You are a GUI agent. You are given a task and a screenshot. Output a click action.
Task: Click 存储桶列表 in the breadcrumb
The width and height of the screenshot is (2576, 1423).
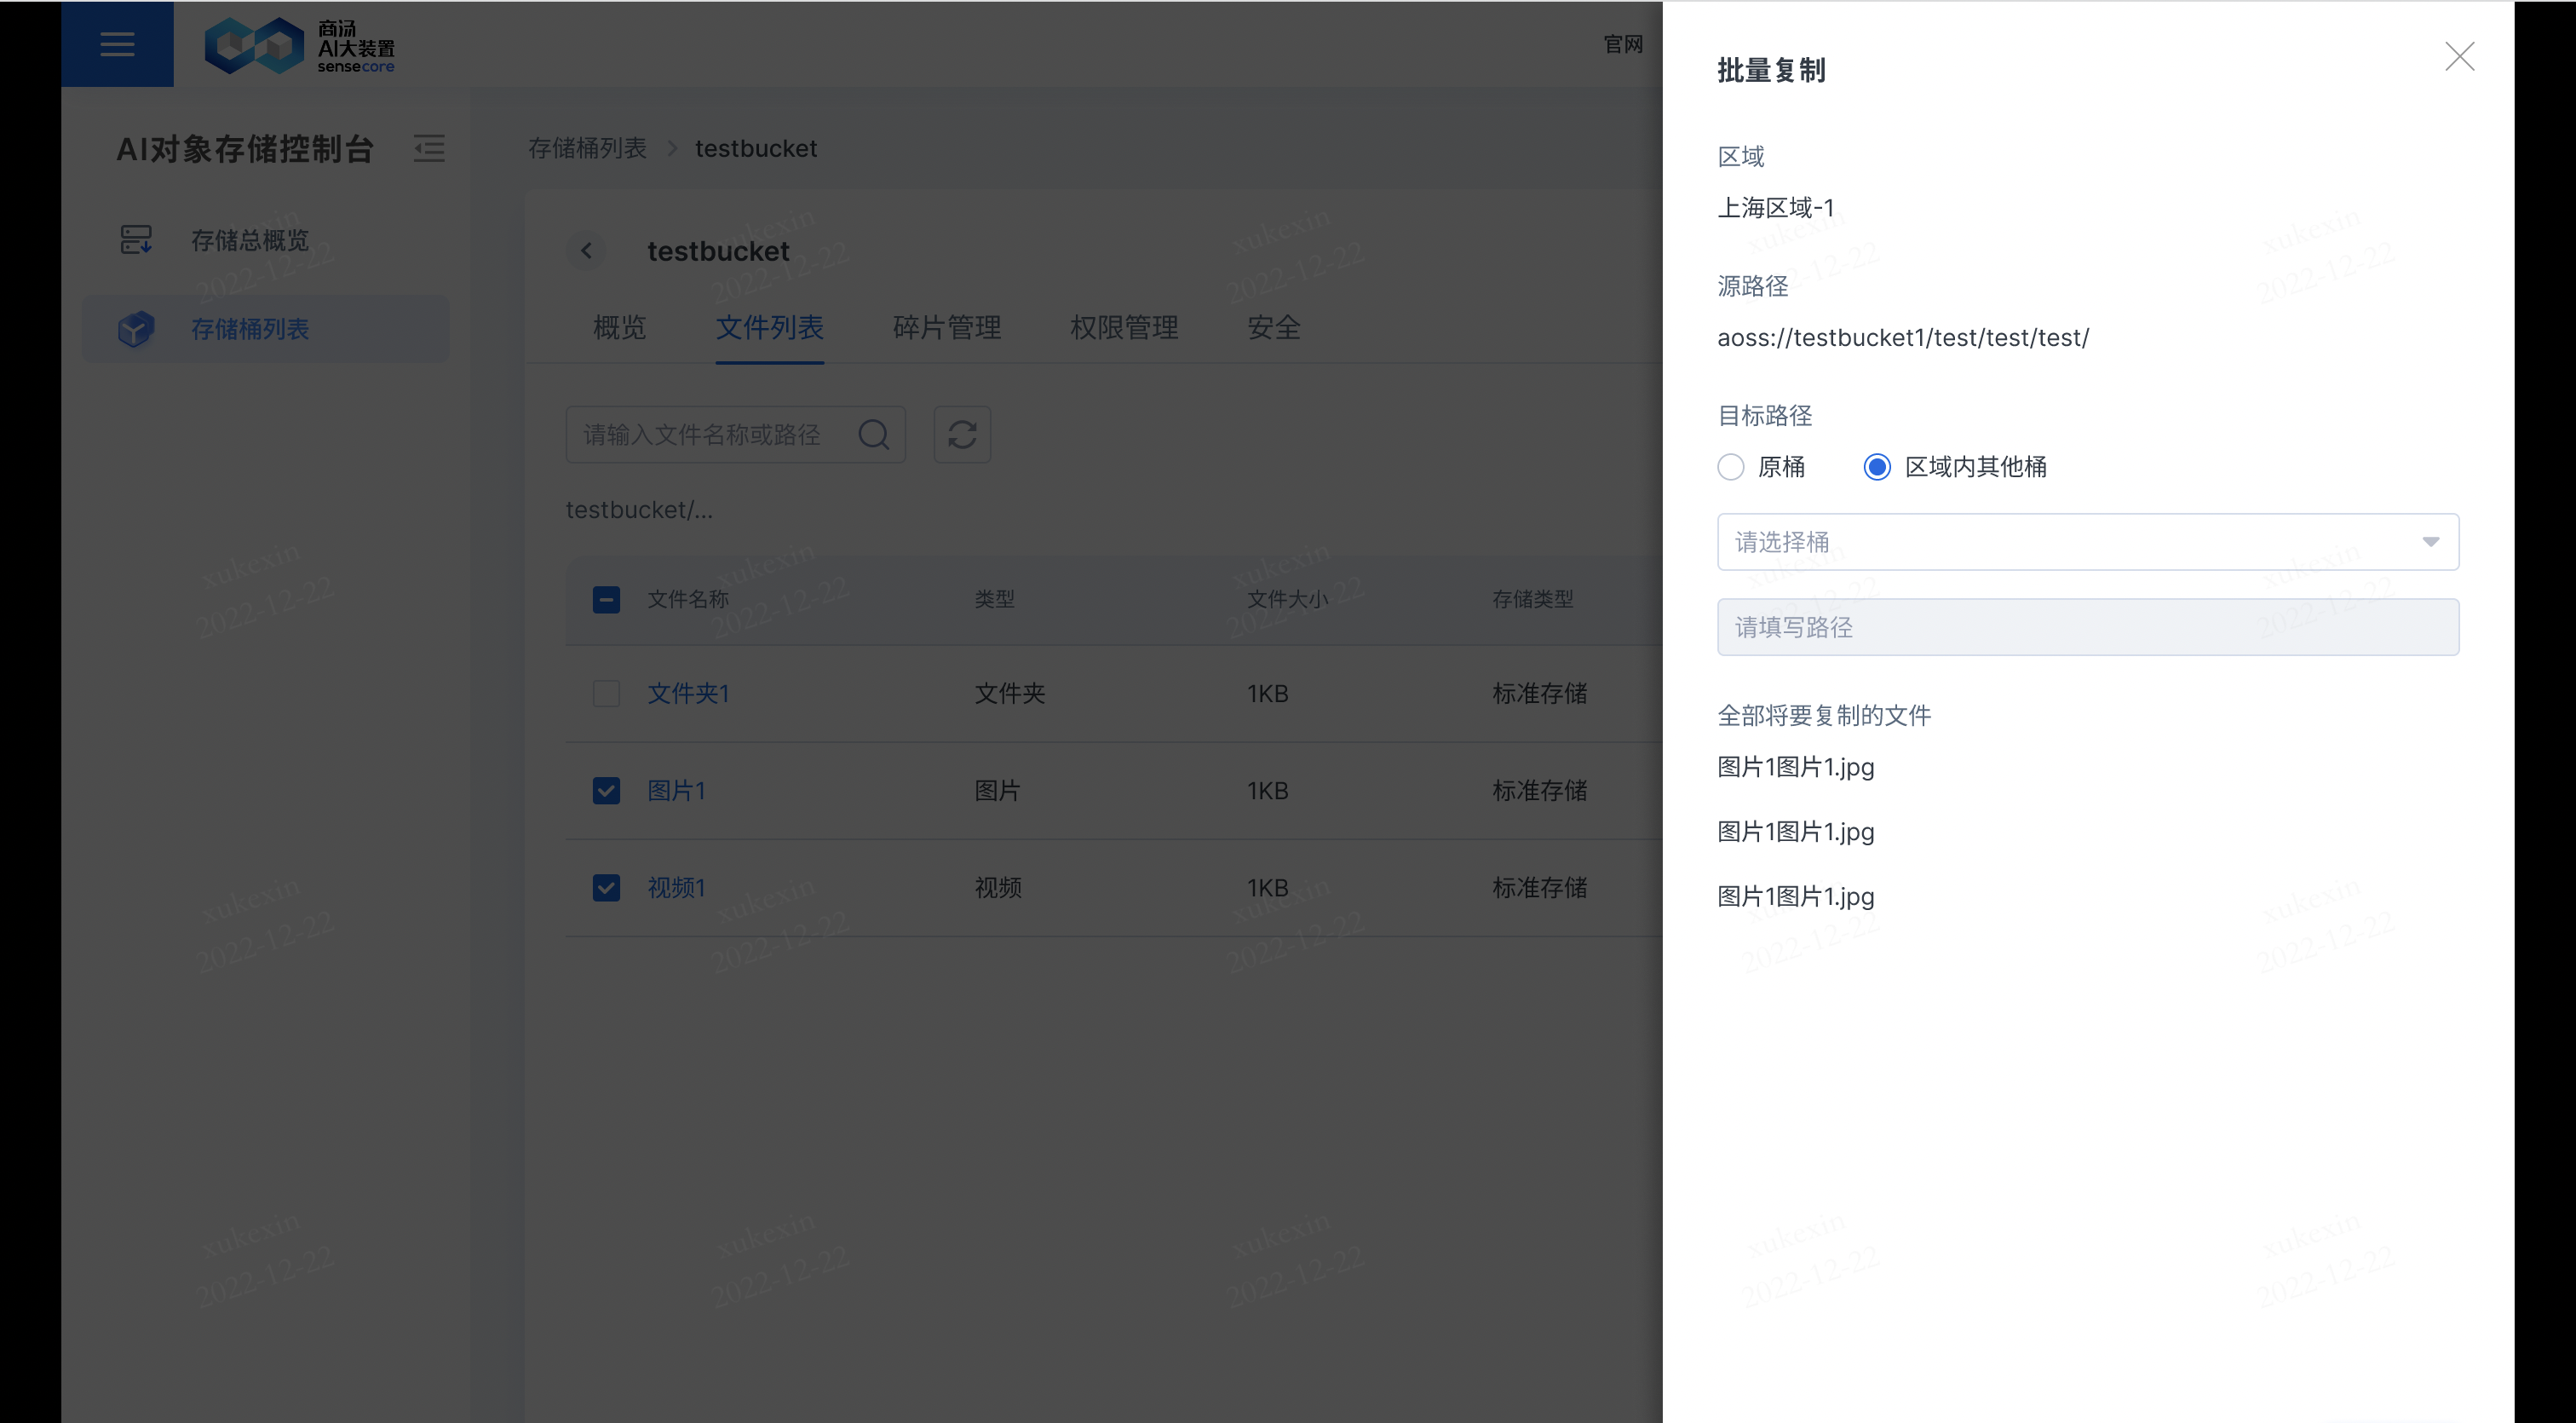pyautogui.click(x=587, y=149)
